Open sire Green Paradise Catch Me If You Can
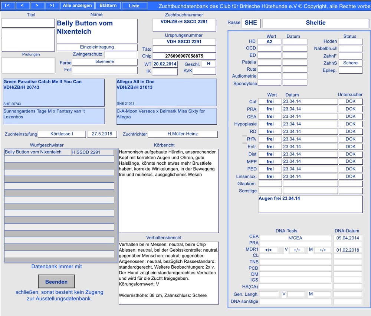 pyautogui.click(x=54, y=93)
